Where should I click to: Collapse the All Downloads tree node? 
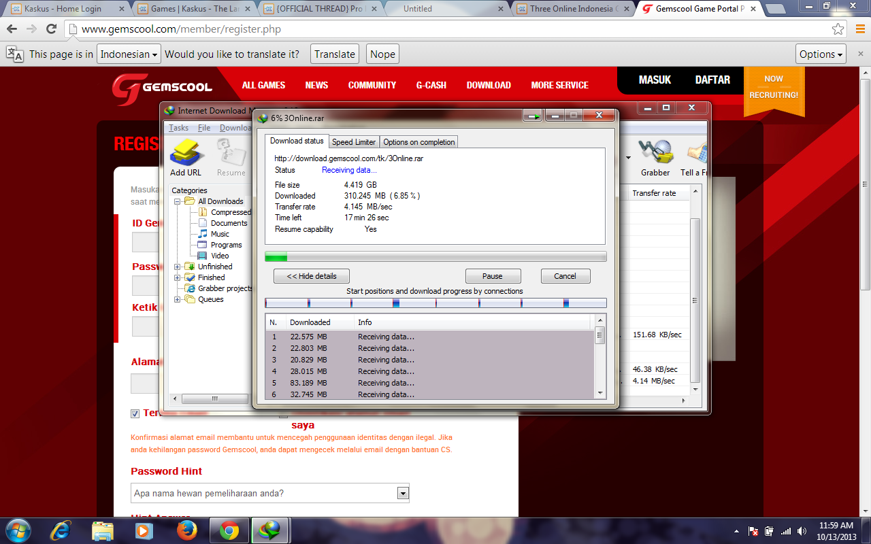pos(178,201)
